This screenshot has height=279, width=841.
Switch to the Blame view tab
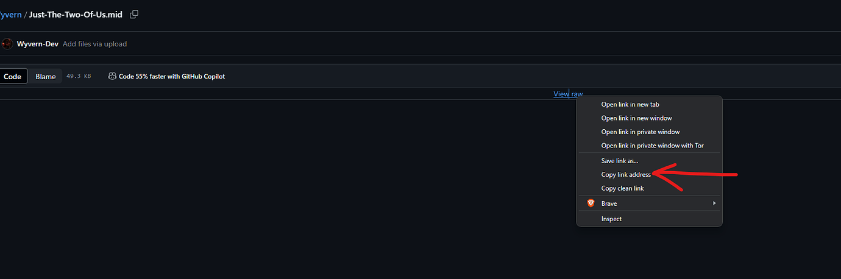(x=46, y=76)
